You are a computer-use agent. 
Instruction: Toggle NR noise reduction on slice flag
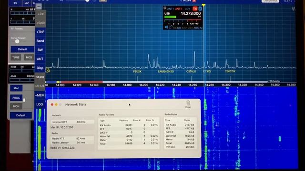(x=179, y=28)
